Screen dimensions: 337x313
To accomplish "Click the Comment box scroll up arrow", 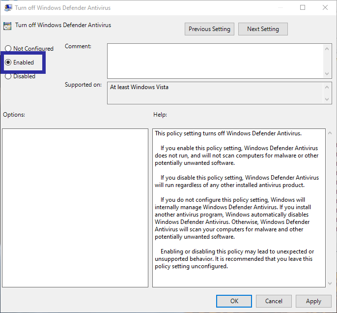I will [327, 49].
